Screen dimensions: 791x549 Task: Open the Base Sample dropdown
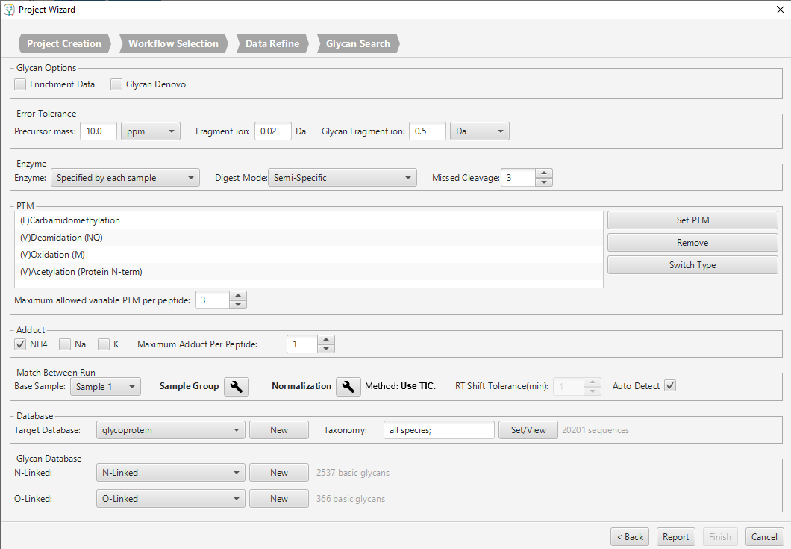[x=105, y=387]
